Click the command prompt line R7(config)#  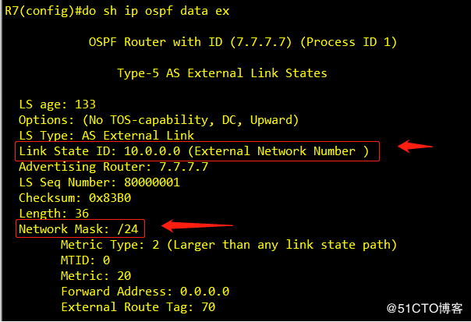tap(117, 12)
